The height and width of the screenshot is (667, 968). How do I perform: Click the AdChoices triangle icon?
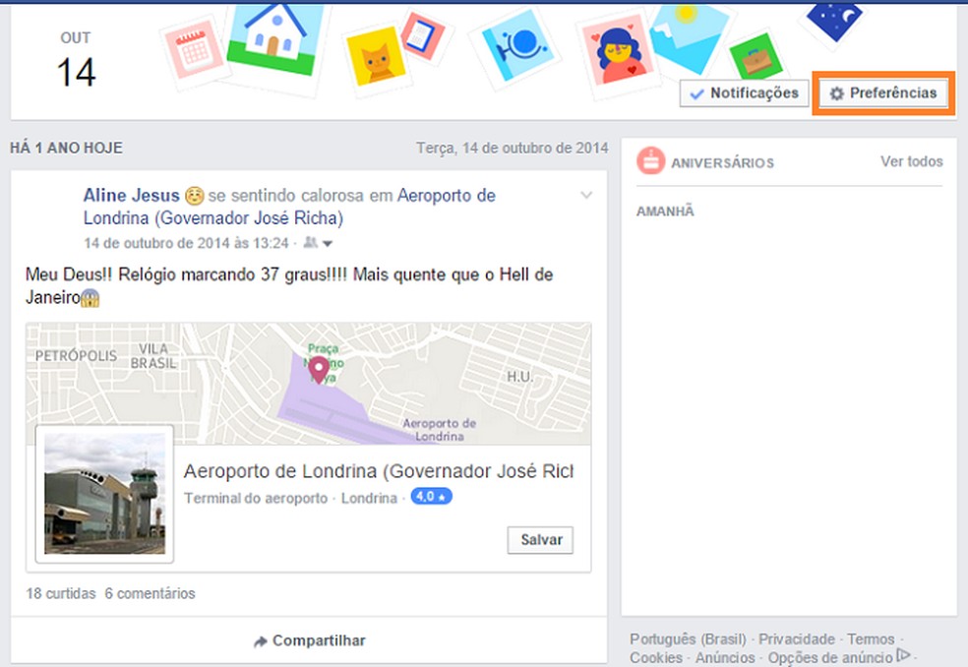click(x=902, y=654)
